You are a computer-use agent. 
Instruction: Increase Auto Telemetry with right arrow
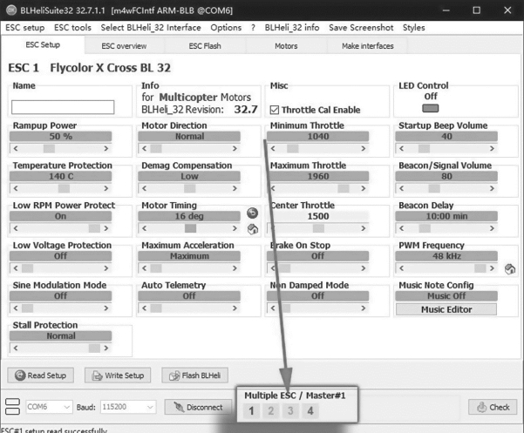pyautogui.click(x=235, y=308)
